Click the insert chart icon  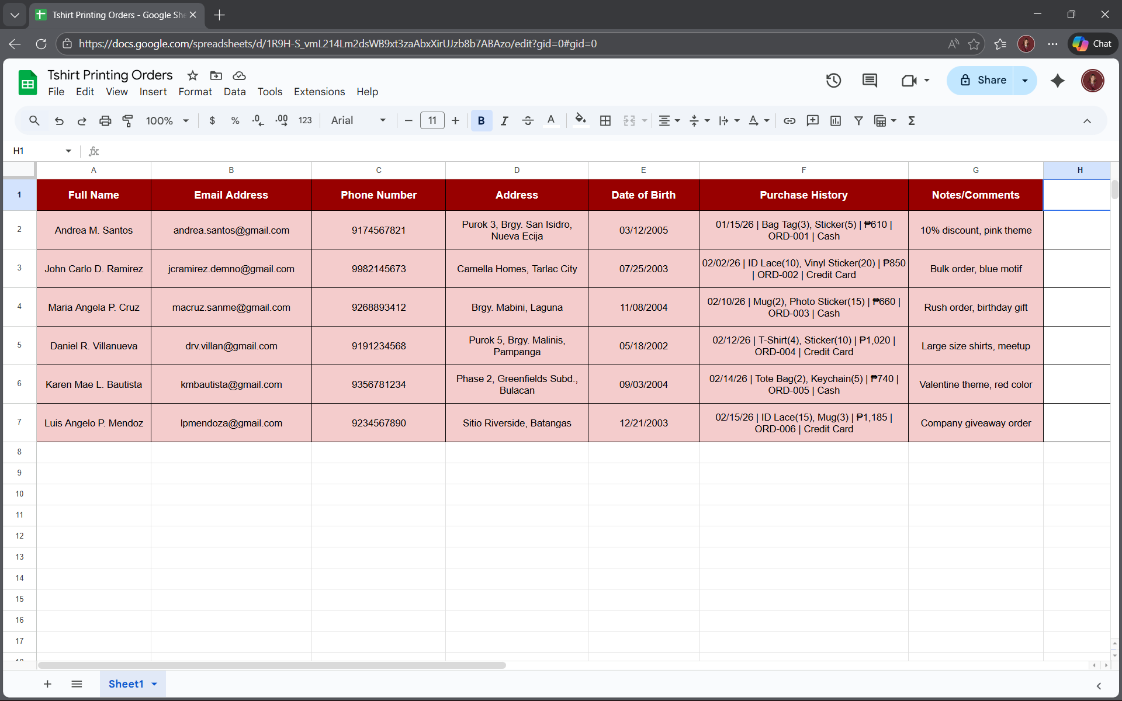point(836,121)
